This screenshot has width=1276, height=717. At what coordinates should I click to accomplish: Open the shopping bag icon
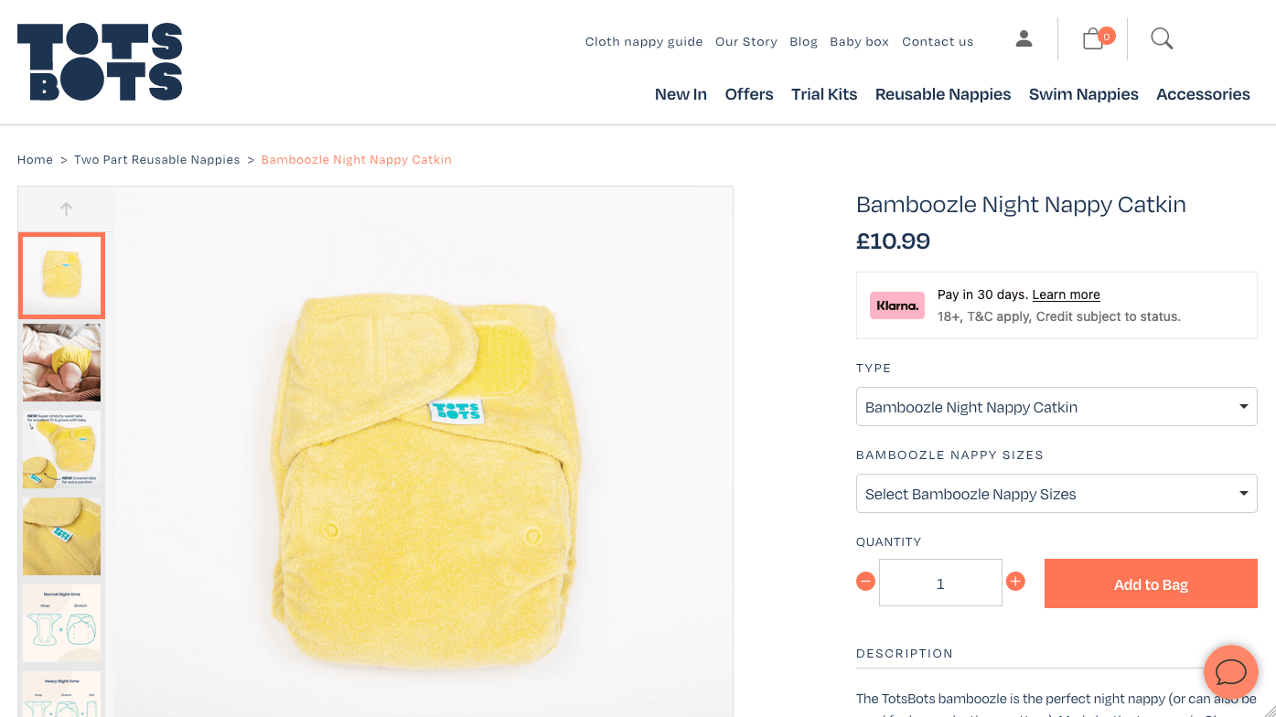coord(1093,38)
